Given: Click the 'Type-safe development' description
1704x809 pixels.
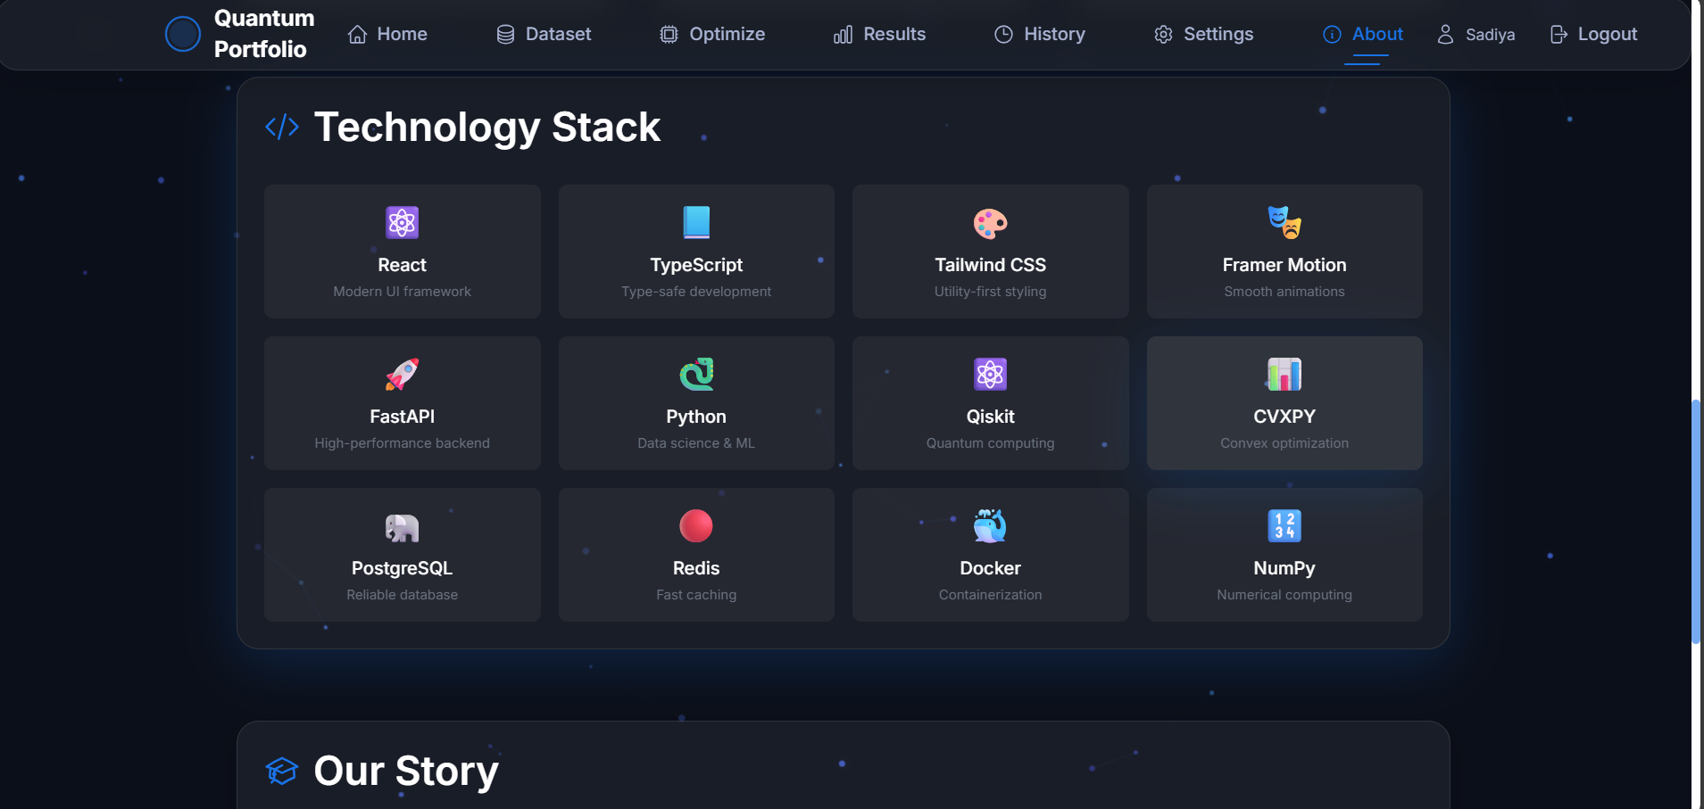Looking at the screenshot, I should pyautogui.click(x=696, y=292).
